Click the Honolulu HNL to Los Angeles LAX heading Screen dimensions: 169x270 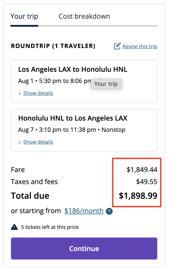(x=73, y=118)
